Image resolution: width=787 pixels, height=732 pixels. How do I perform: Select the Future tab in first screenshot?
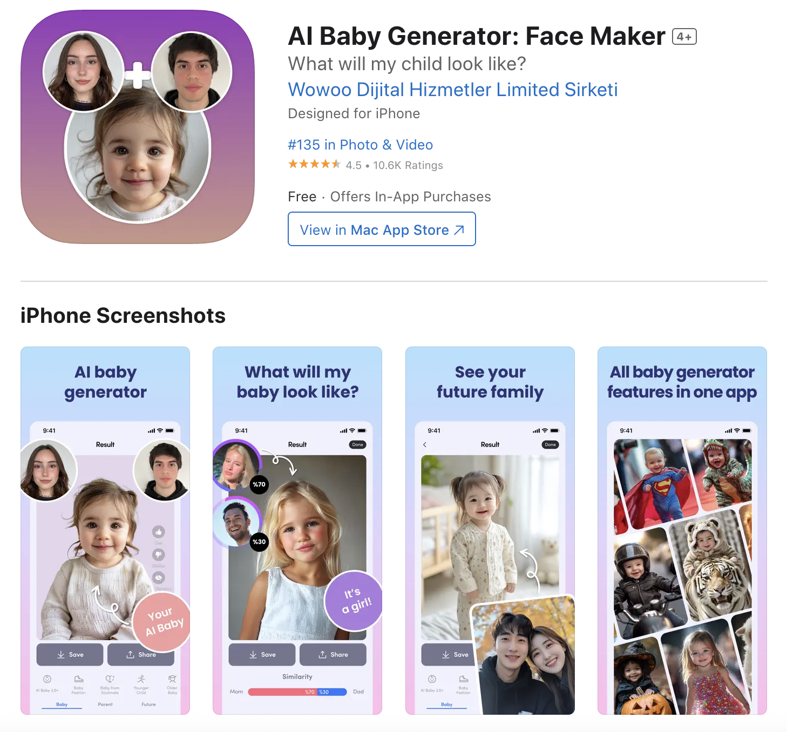(x=148, y=704)
